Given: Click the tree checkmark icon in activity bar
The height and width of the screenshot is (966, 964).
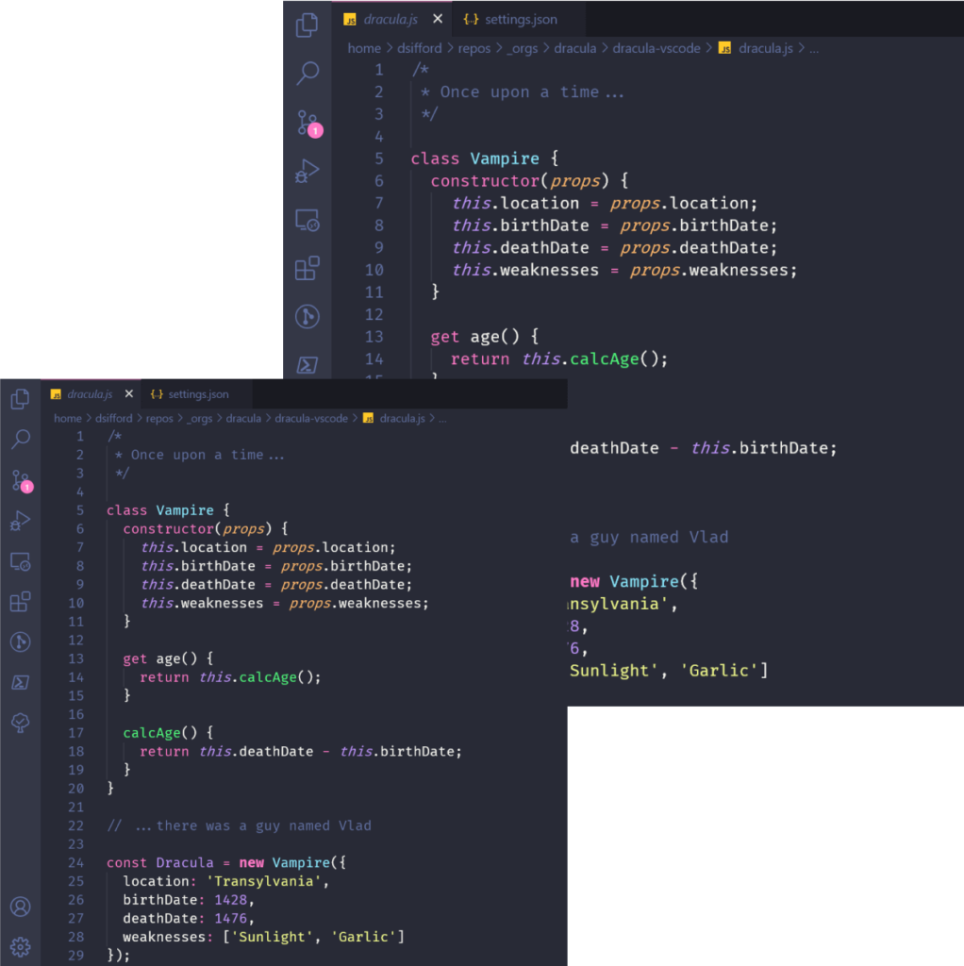Looking at the screenshot, I should [x=20, y=723].
